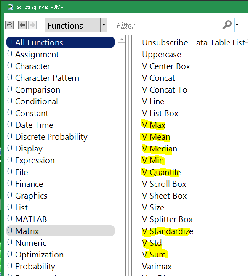Select the Uppercase function
248x276 pixels.
[x=162, y=54]
